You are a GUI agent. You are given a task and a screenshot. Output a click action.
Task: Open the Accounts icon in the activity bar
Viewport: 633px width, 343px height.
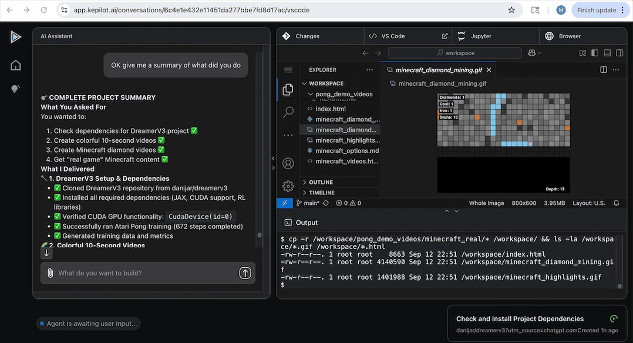[x=288, y=164]
